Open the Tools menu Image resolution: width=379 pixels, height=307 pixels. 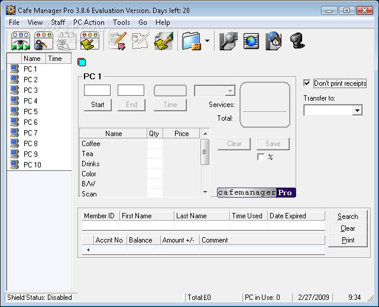(x=121, y=22)
